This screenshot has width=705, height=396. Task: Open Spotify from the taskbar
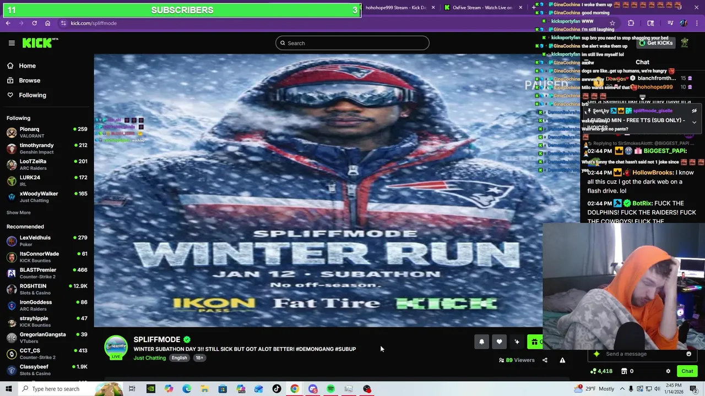coord(330,389)
